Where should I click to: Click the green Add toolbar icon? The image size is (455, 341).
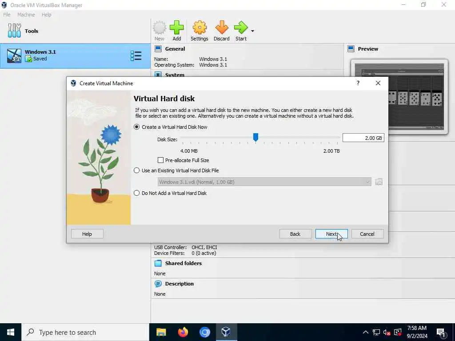[x=176, y=31]
